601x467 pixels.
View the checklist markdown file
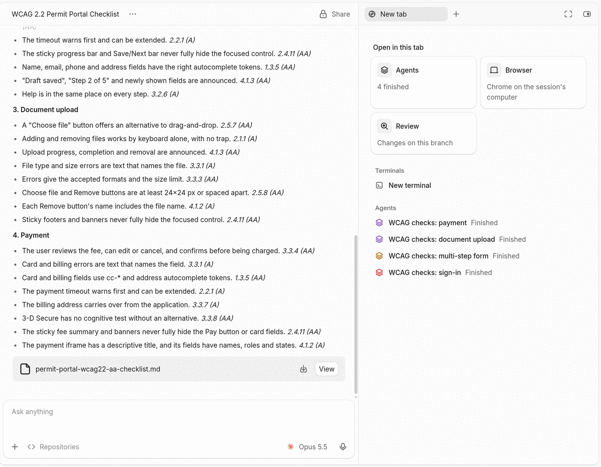point(327,369)
